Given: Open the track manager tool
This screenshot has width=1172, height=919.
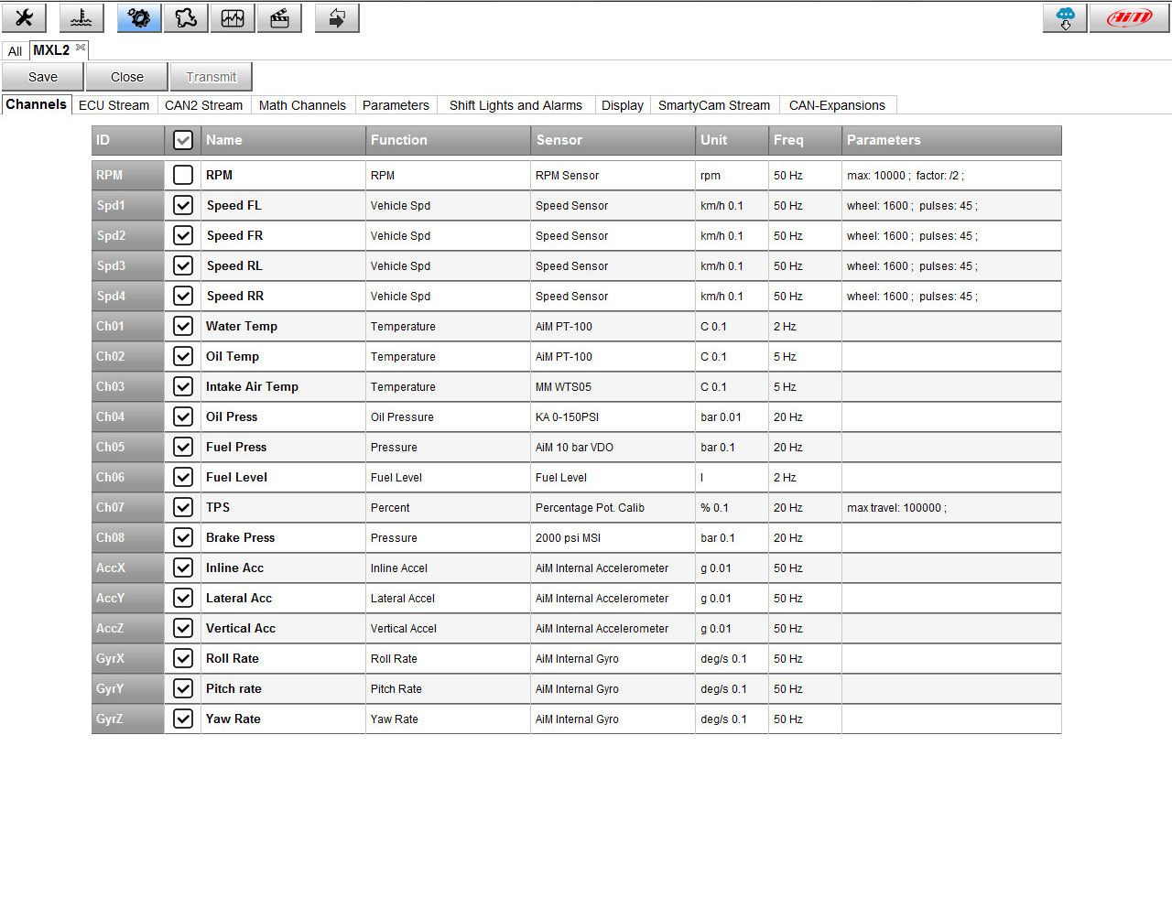Looking at the screenshot, I should click(186, 17).
